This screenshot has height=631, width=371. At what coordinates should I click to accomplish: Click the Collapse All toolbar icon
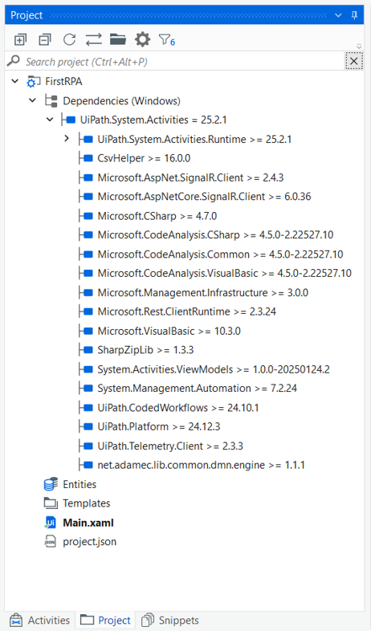click(x=45, y=39)
